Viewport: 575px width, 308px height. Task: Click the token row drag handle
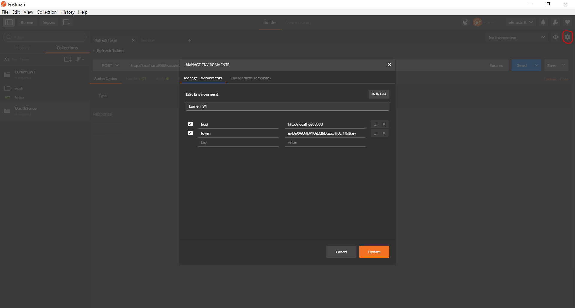pos(375,133)
